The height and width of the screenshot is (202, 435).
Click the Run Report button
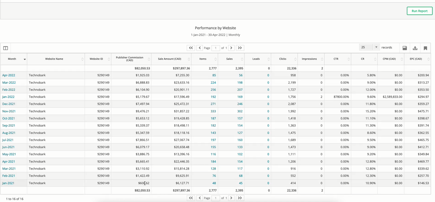419,11
